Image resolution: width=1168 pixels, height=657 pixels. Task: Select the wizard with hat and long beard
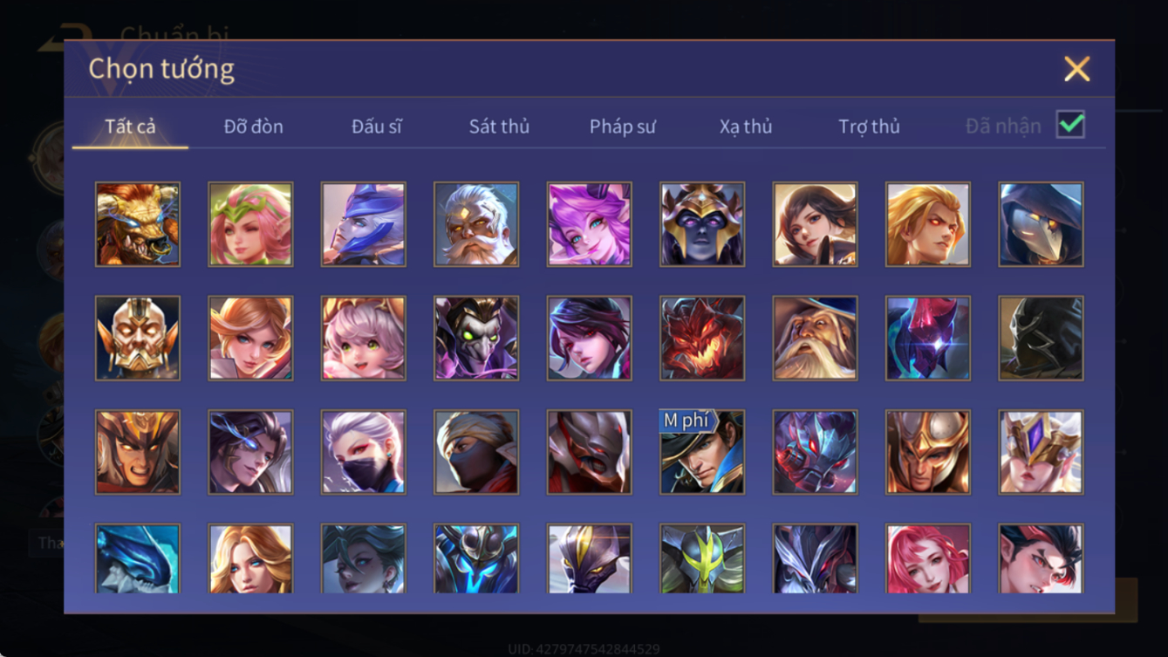coord(815,339)
